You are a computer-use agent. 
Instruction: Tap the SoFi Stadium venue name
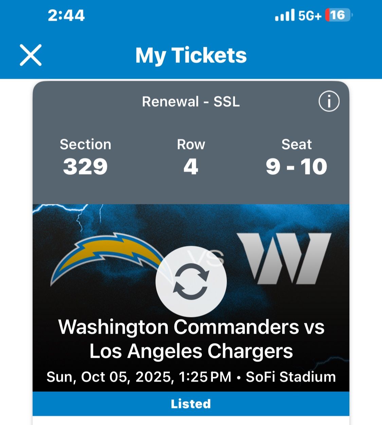click(x=291, y=377)
